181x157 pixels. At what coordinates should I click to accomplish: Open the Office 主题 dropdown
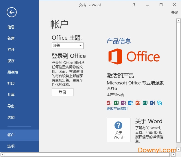tap(68, 46)
